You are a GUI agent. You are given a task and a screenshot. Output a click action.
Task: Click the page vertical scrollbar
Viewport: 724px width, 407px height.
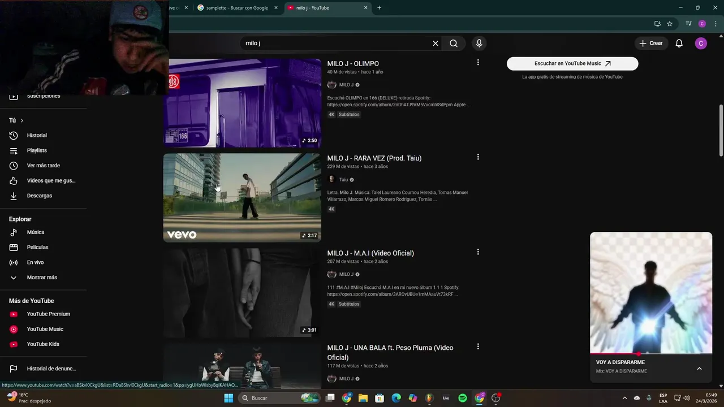tap(721, 130)
